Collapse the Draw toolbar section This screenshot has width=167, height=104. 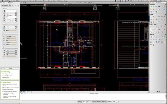click(165, 14)
